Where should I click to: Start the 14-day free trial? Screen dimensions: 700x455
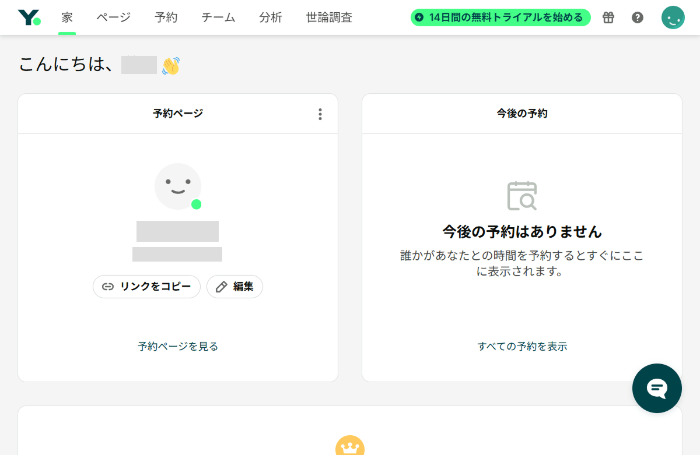tap(499, 17)
